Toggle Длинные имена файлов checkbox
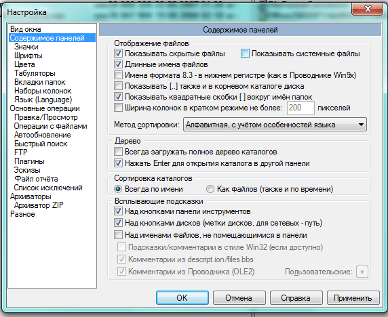 (118, 64)
